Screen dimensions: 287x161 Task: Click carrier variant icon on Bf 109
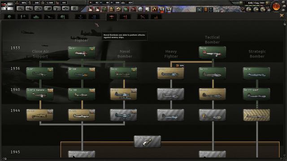pos(92,70)
